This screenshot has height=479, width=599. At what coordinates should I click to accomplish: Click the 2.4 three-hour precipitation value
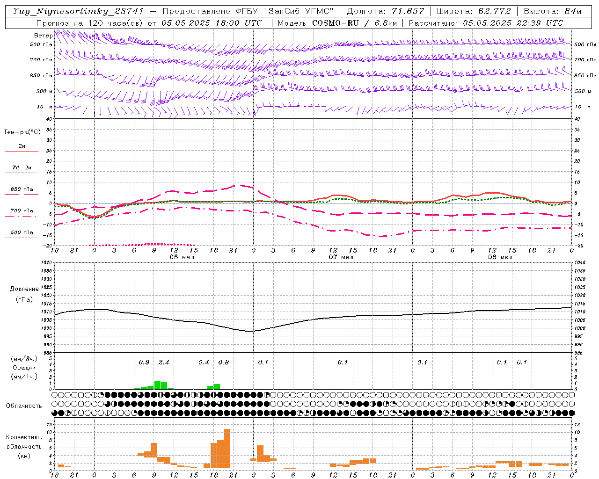(x=164, y=362)
